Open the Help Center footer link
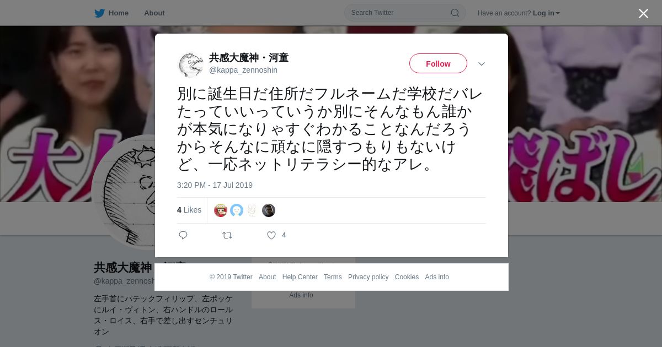 [x=300, y=277]
